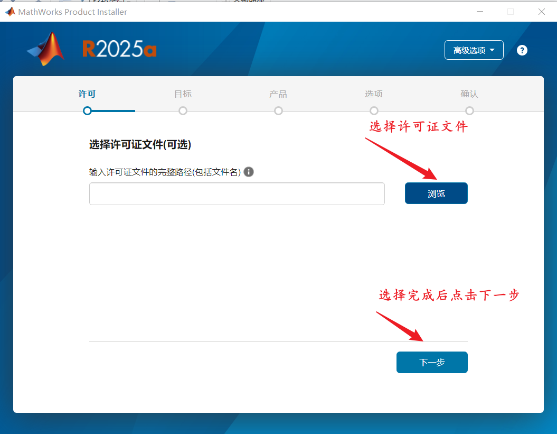This screenshot has height=434, width=557.
Task: Click the MathWorks icon in title bar
Action: (10, 12)
